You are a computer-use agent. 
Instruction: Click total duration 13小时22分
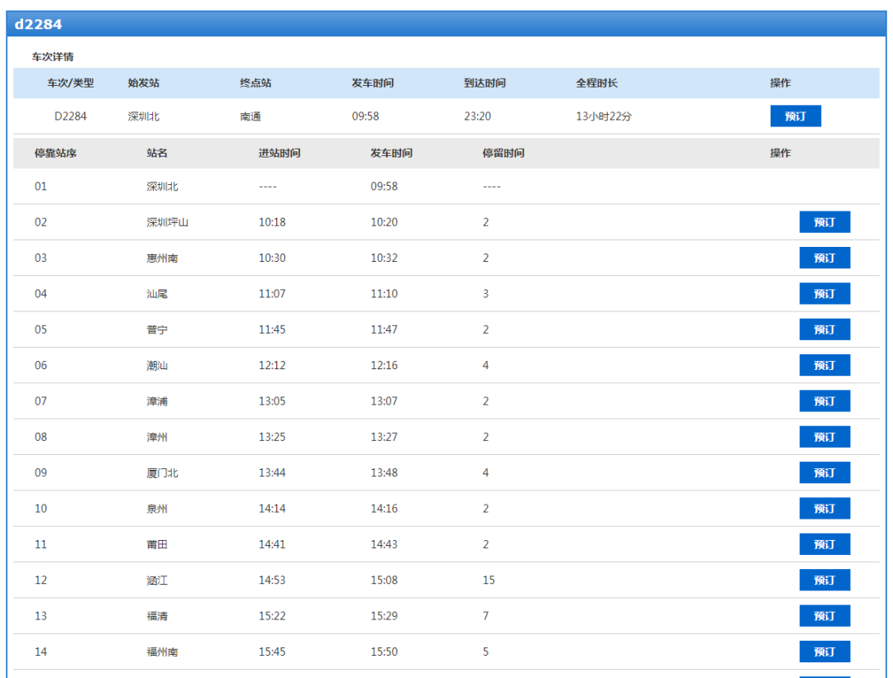[604, 116]
